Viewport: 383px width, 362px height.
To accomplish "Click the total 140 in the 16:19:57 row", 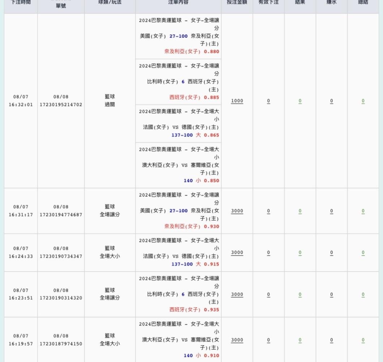I will pos(188,355).
